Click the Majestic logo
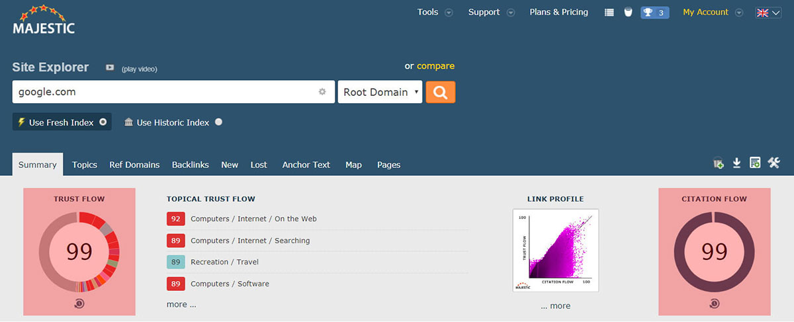This screenshot has height=322, width=794. pyautogui.click(x=44, y=20)
